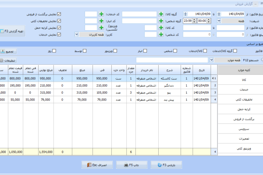263x175 pixels.
Task: Click the کد کالا input field
Action: [151, 28]
